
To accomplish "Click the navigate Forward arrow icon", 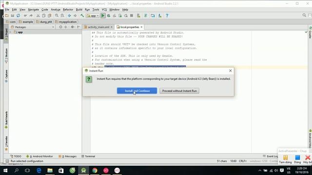I will pos(75,16).
